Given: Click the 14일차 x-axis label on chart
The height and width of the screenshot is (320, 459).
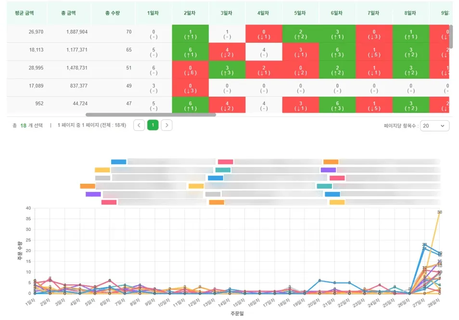Looking at the screenshot, I should (x=224, y=302).
